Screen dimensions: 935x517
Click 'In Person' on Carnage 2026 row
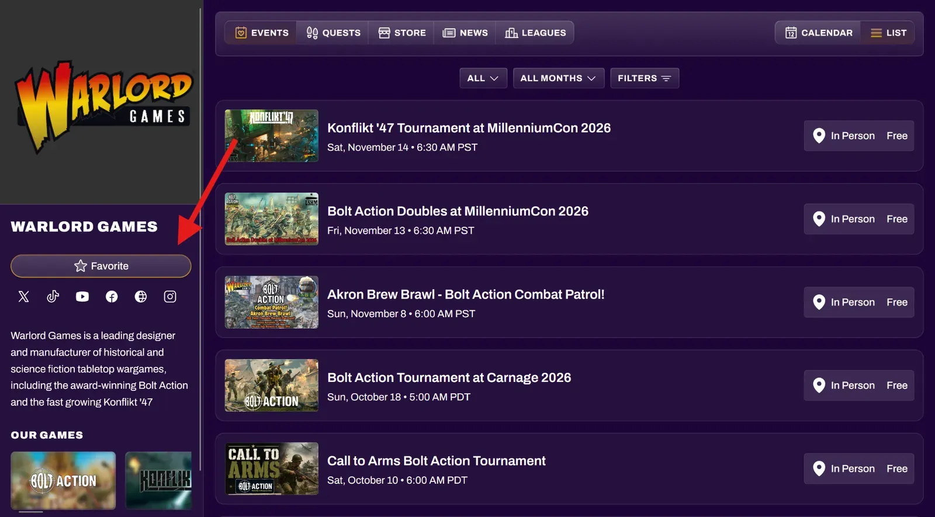(853, 386)
